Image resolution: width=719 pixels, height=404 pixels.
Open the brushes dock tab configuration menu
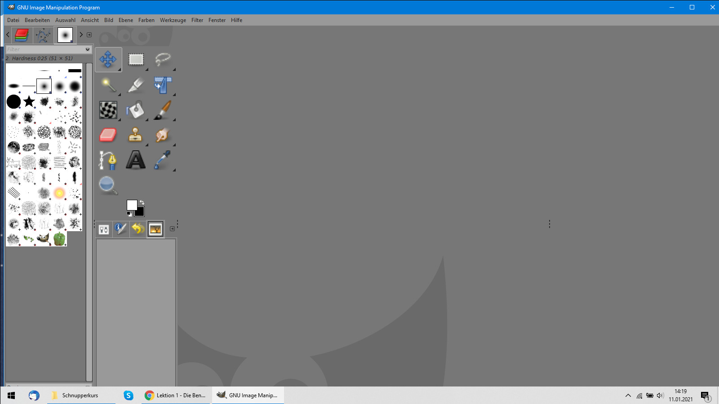tap(89, 35)
